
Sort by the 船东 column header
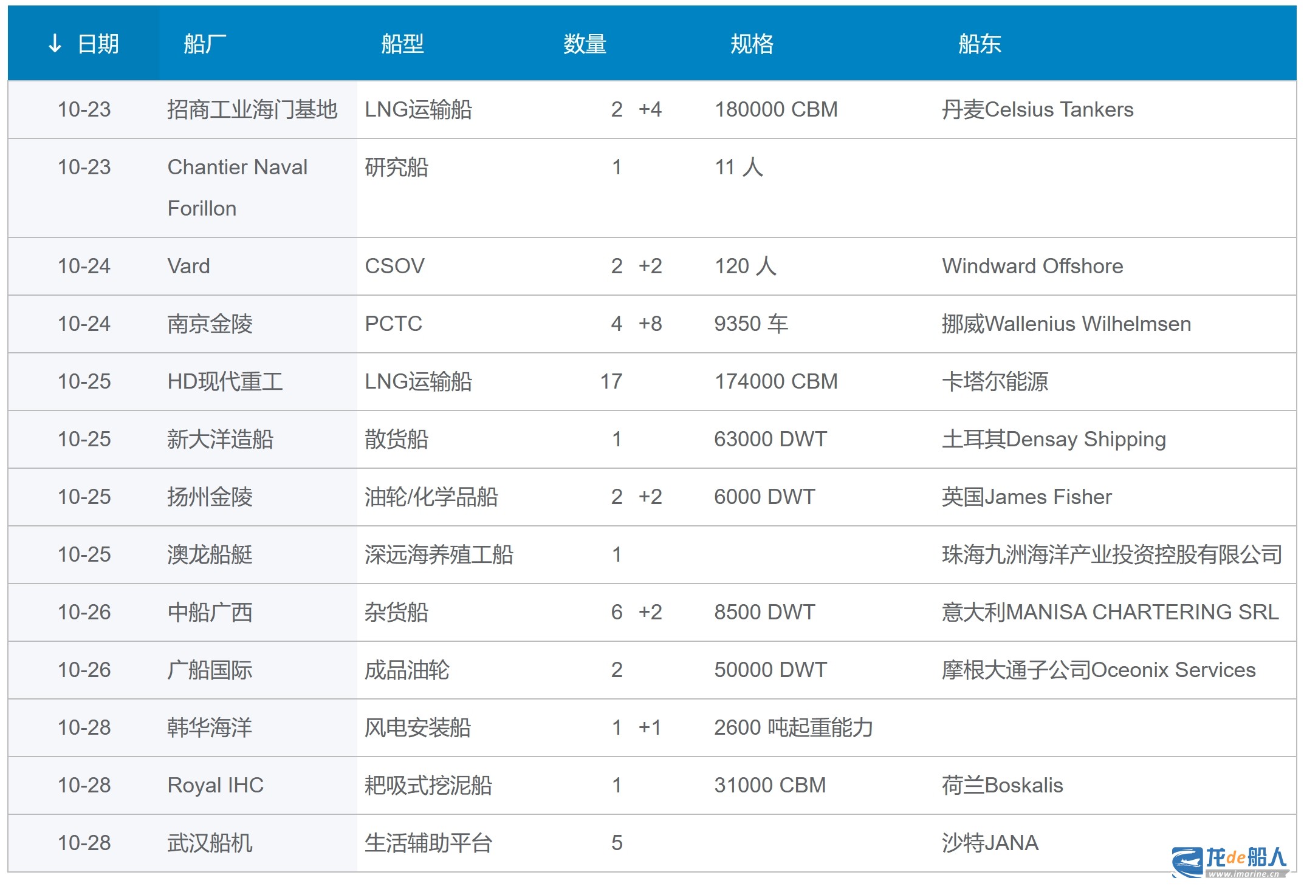(980, 44)
